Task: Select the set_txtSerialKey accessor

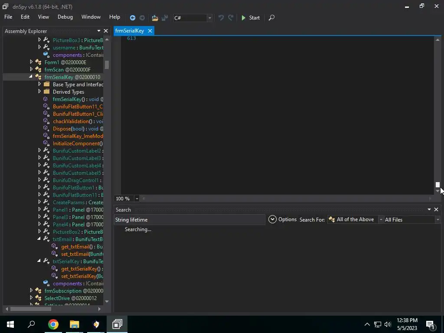Action: pos(82,276)
